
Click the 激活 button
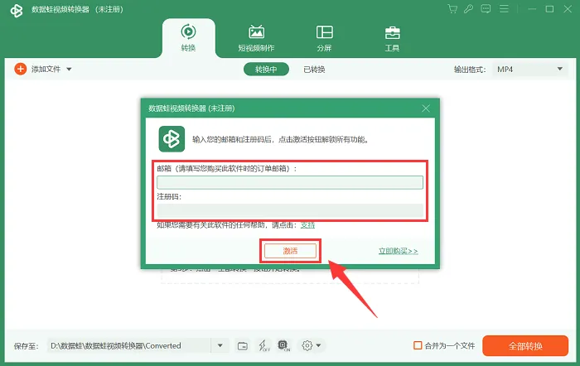tap(290, 251)
